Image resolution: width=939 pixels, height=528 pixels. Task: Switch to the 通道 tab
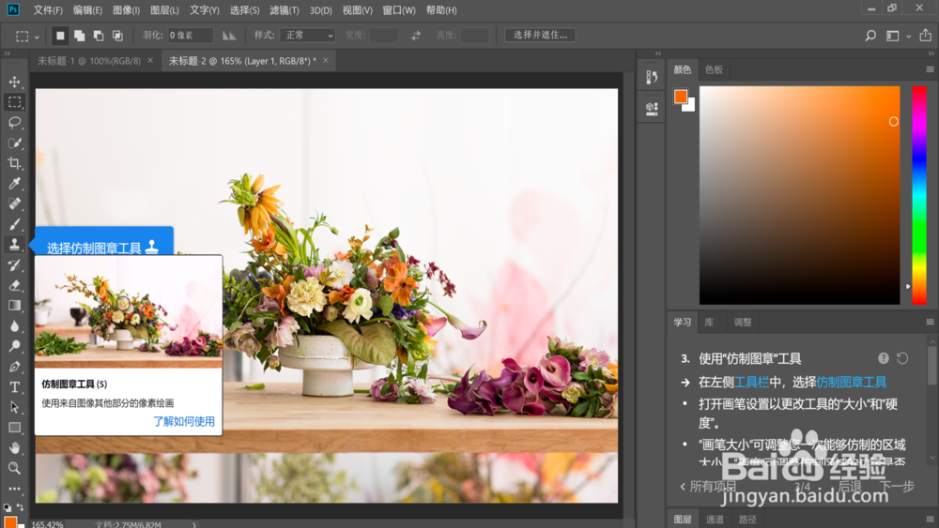(x=715, y=519)
